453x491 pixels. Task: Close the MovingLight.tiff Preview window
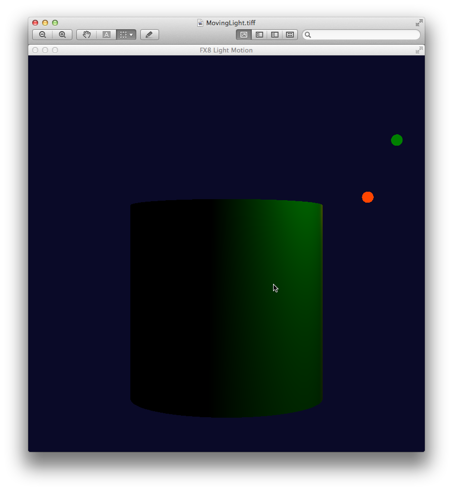35,23
